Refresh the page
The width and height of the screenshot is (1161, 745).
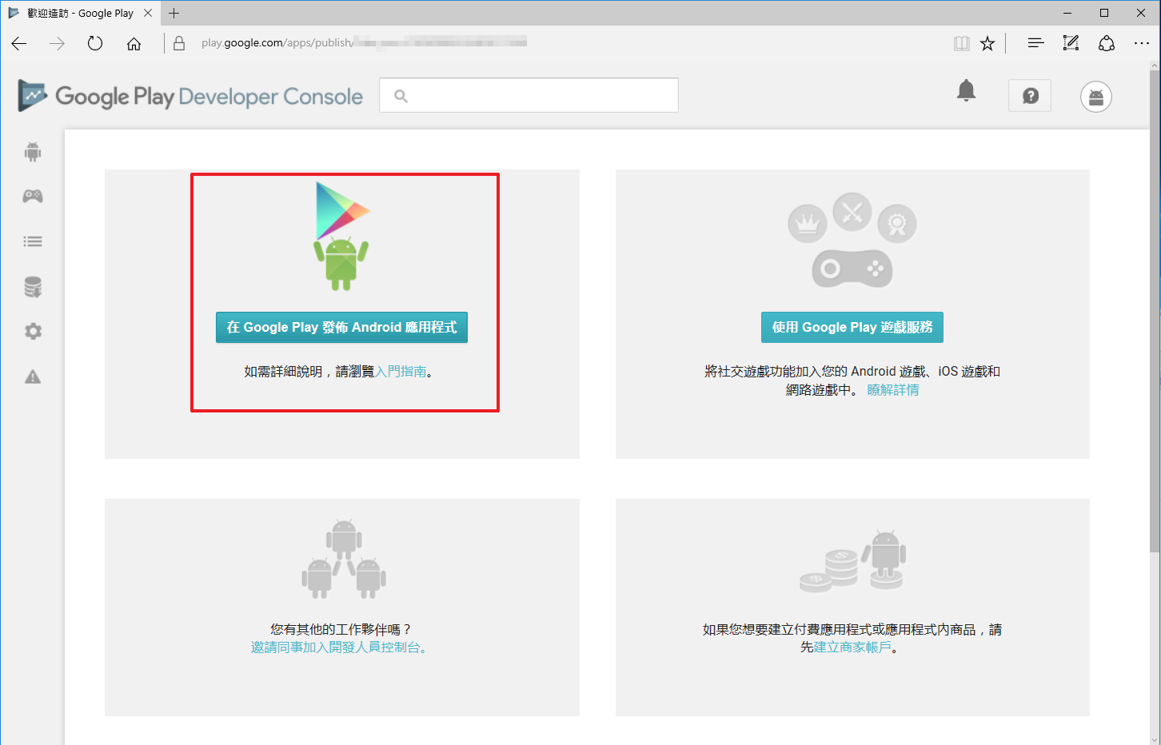95,43
